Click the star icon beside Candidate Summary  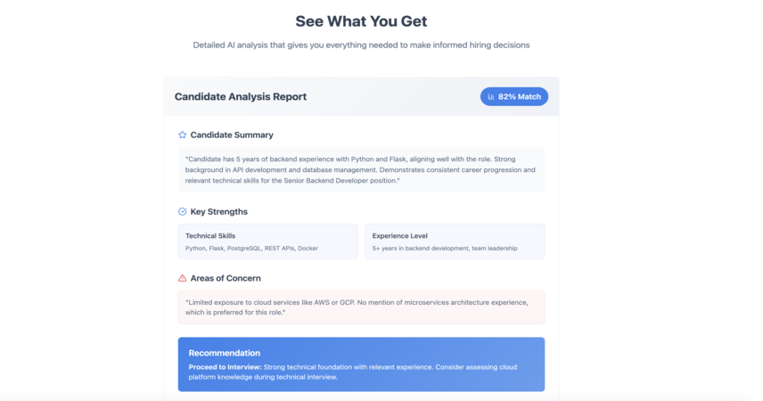183,135
